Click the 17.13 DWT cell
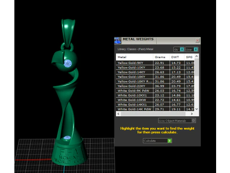Image resolution: width=230 pixels, height=173 pixels. (177, 72)
